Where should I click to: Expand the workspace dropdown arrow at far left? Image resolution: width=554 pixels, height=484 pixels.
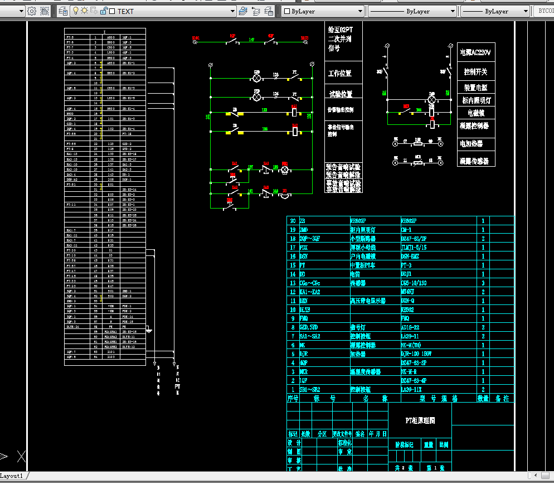click(21, 11)
